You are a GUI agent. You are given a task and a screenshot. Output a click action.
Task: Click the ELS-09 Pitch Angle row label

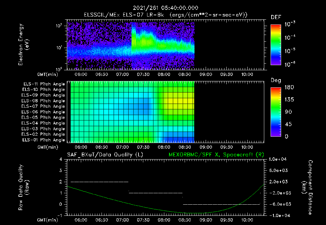43,95
